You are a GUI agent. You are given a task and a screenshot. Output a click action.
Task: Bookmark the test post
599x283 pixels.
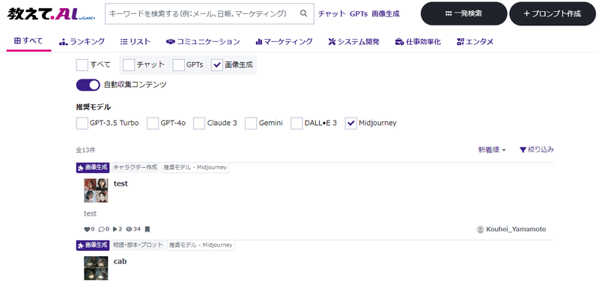point(148,229)
